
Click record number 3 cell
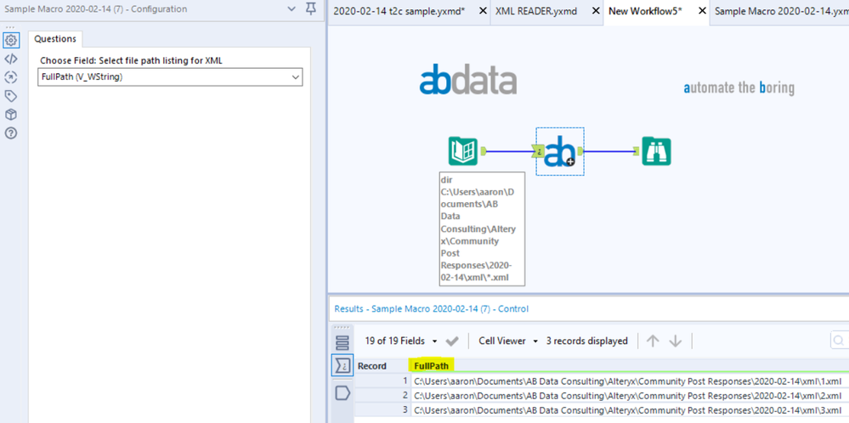point(382,409)
